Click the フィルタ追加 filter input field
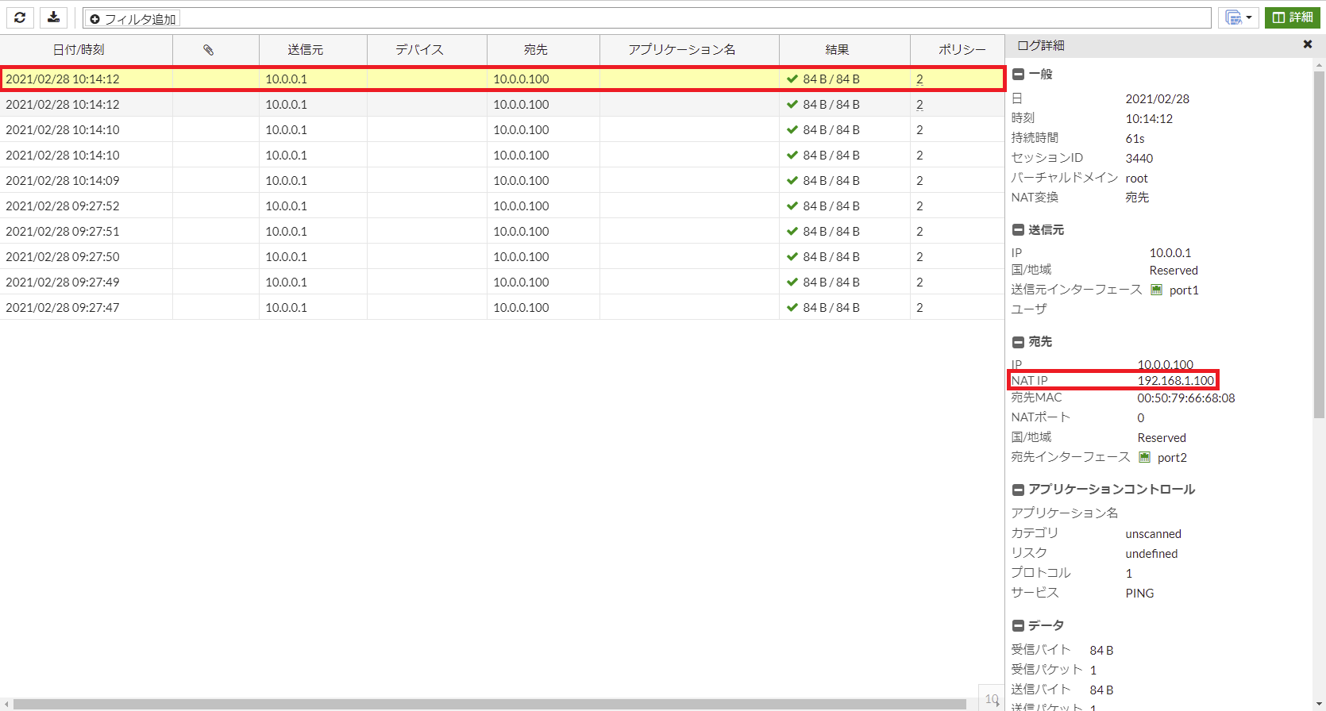The height and width of the screenshot is (711, 1326). pos(646,18)
